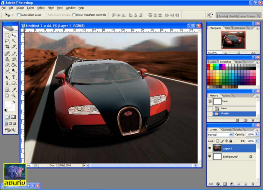Open the Brushes tab in palette well
The height and width of the screenshot is (190, 263).
pos(223,16)
